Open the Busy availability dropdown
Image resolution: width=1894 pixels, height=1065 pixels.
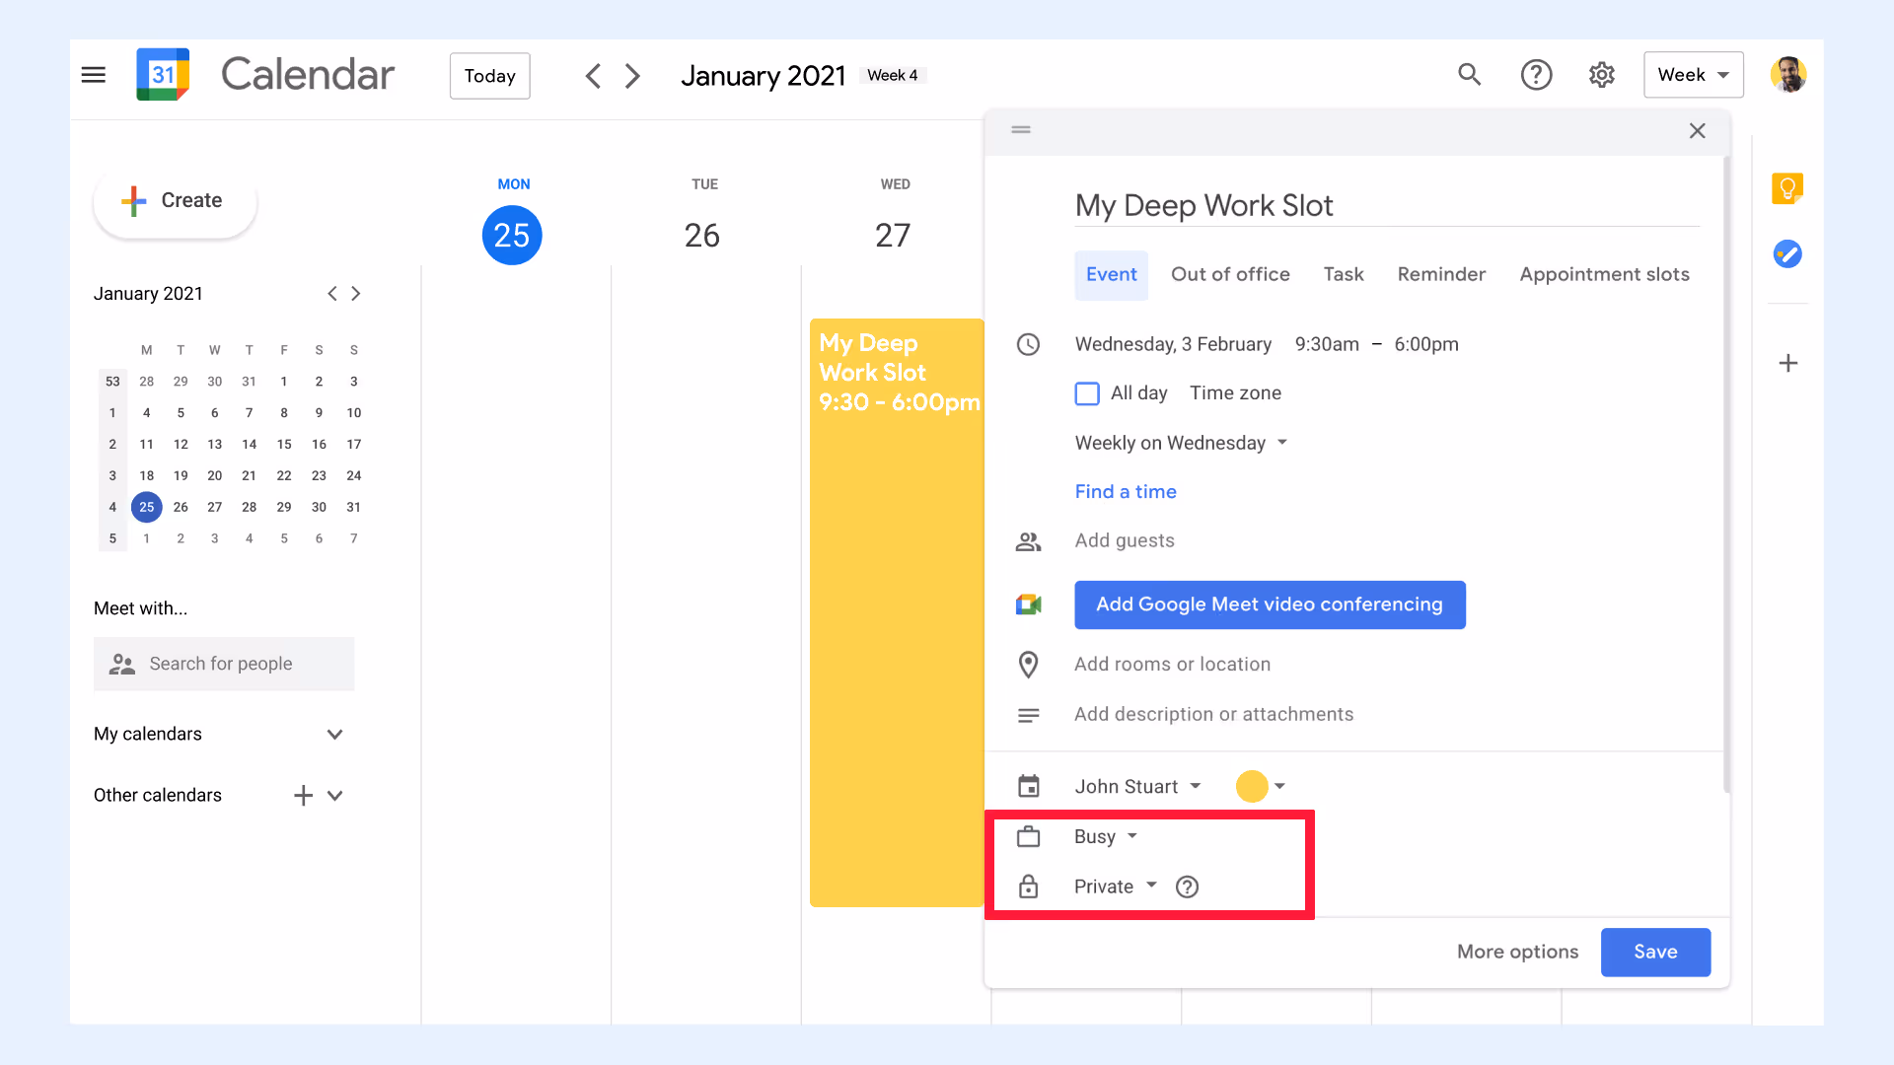coord(1105,836)
